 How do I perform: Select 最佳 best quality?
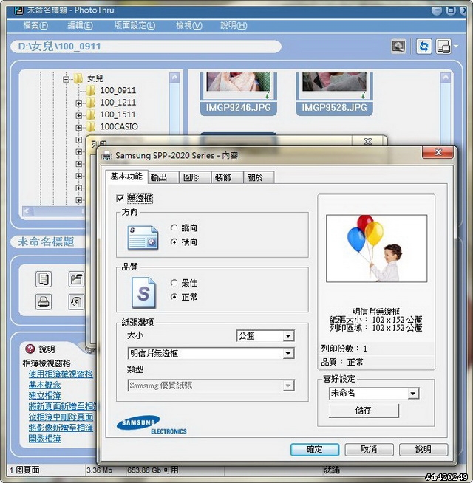click(x=174, y=282)
